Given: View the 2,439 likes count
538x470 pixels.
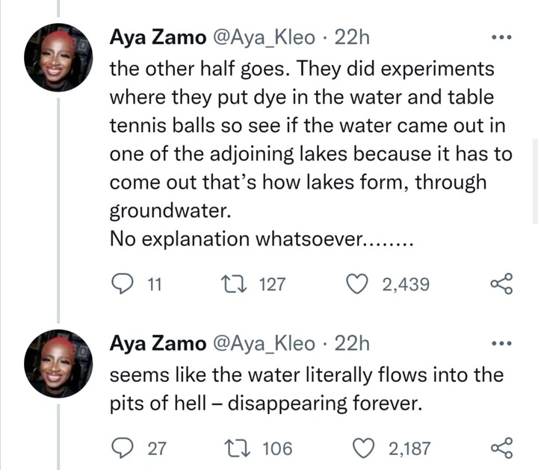Looking at the screenshot, I should (x=406, y=284).
